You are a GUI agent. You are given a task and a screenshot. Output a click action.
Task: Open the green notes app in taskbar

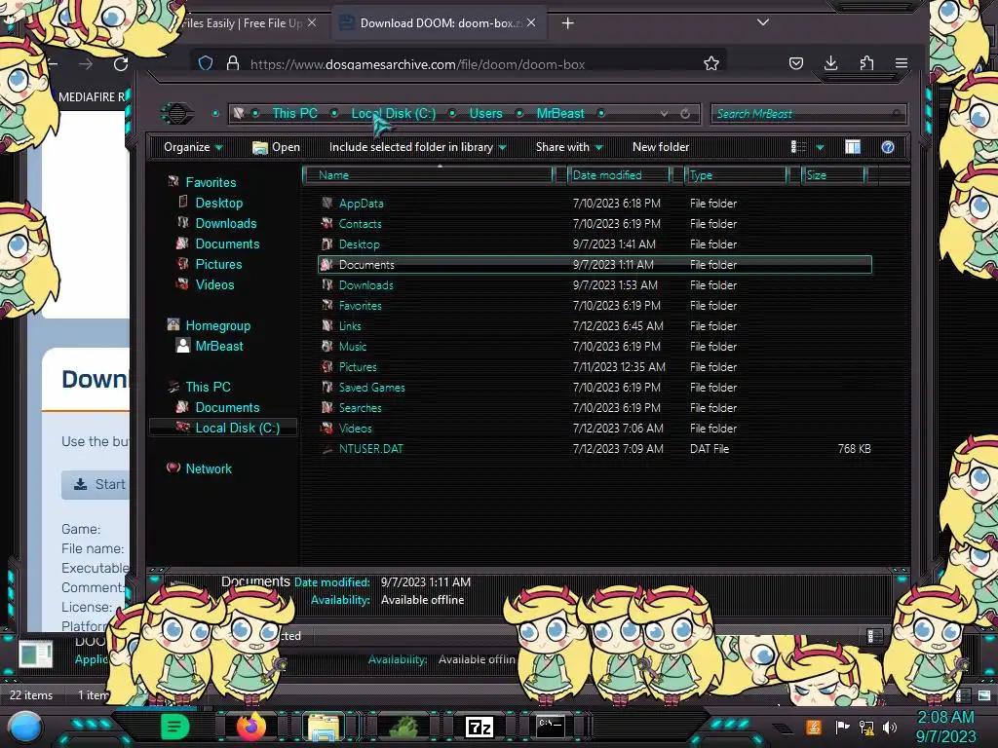175,727
